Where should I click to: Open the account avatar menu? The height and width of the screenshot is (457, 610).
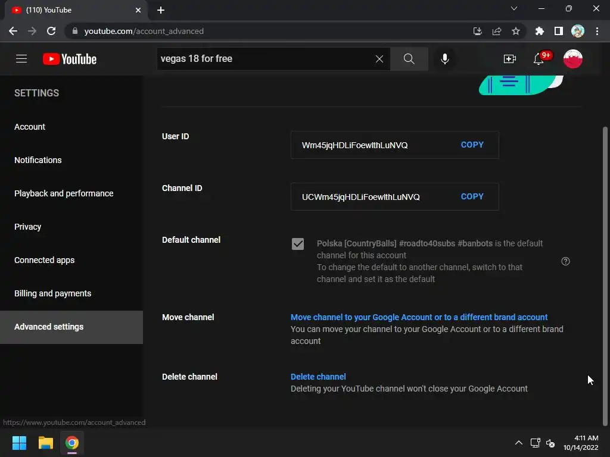[572, 59]
